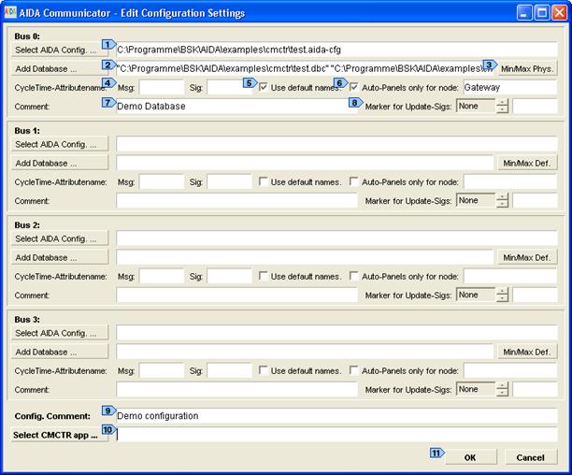The image size is (572, 475).
Task: Click Bus 3 Auto-Panels node name field
Action: coord(510,371)
